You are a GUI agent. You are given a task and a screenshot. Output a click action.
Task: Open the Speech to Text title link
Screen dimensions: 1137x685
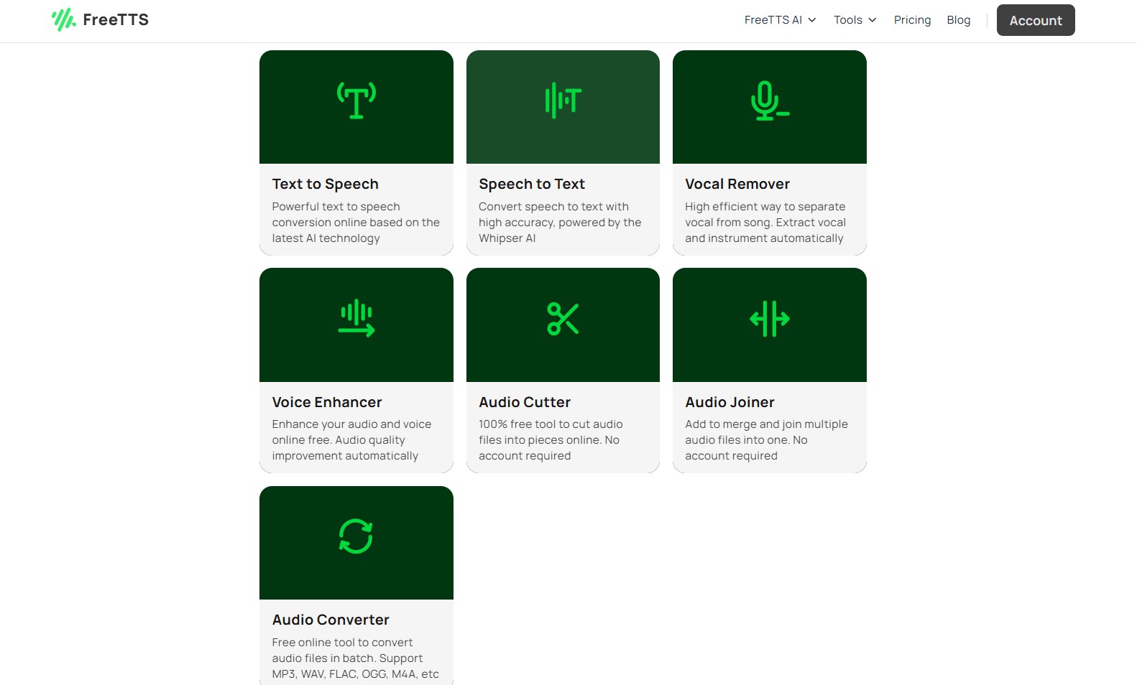pos(532,184)
